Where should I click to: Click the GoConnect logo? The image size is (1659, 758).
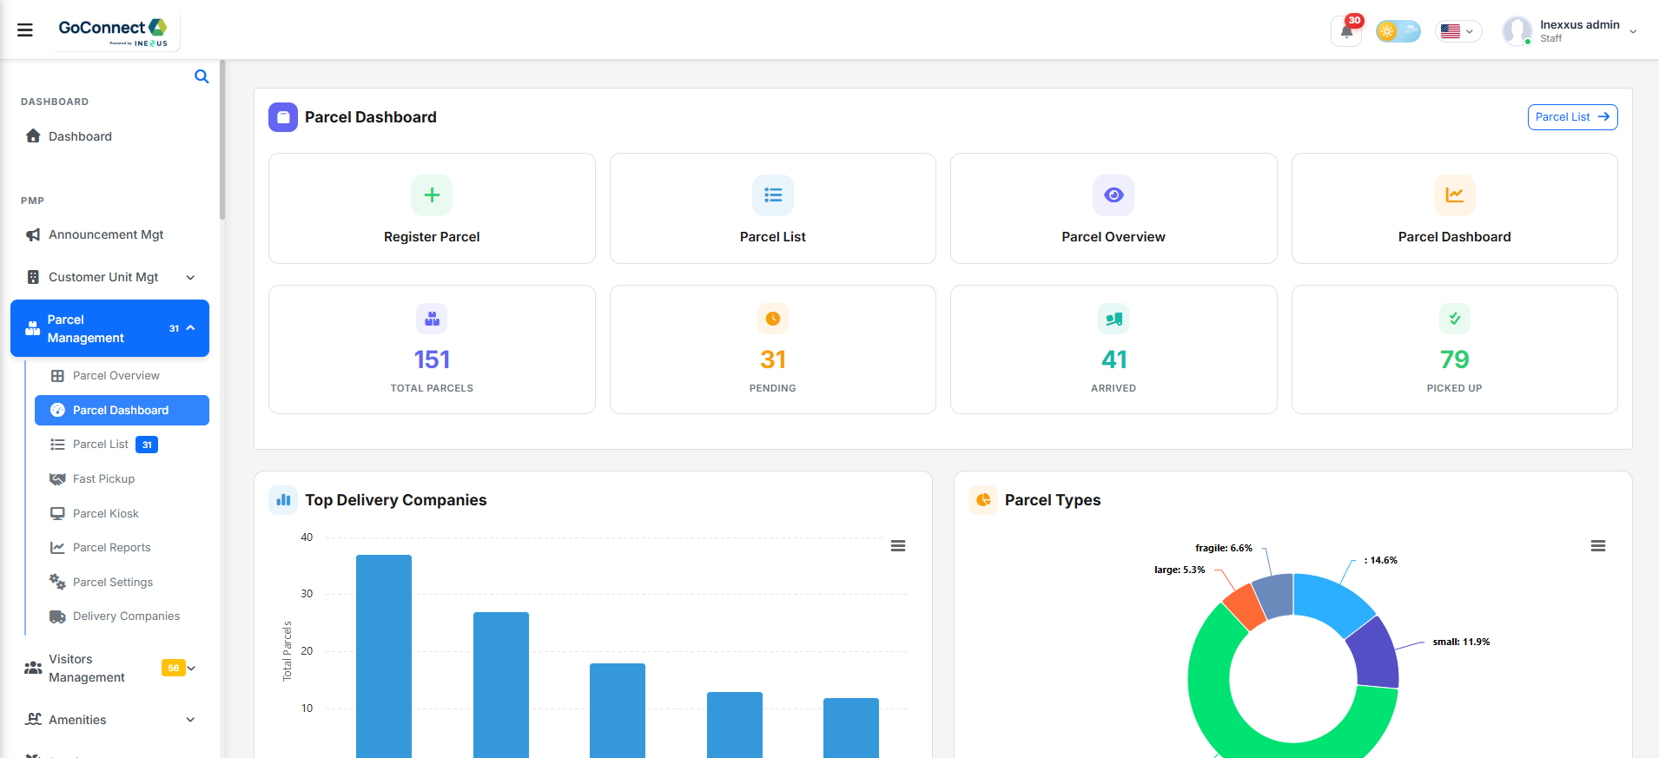click(114, 31)
